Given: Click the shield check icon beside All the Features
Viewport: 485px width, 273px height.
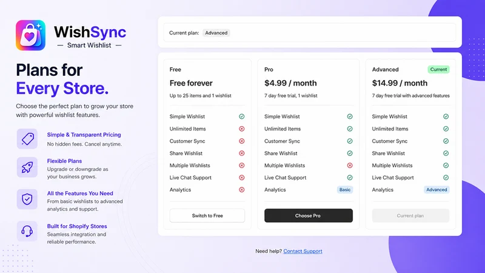Looking at the screenshot, I should coord(27,199).
